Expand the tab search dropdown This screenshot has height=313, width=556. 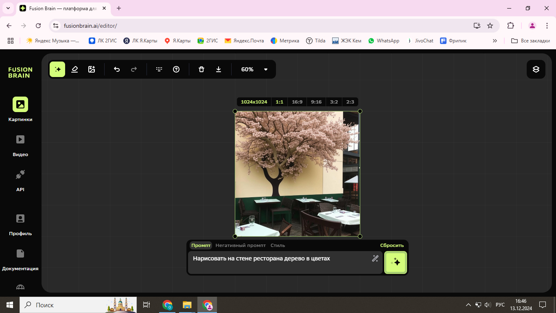8,8
